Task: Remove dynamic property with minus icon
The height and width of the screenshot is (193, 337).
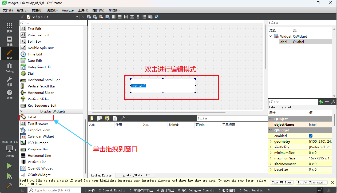Action: click(x=327, y=102)
